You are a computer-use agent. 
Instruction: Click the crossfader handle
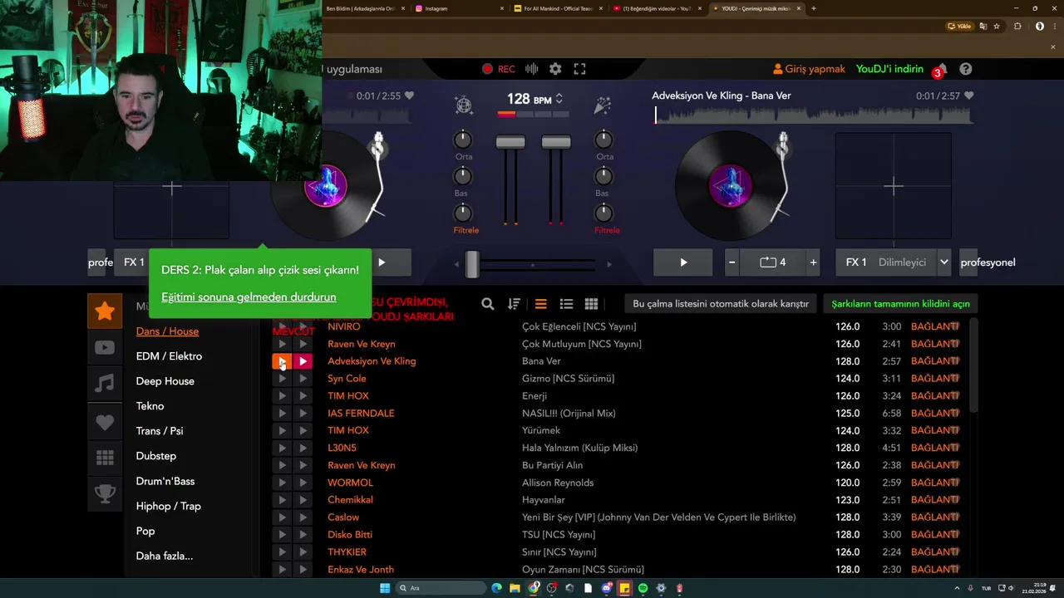pos(472,264)
